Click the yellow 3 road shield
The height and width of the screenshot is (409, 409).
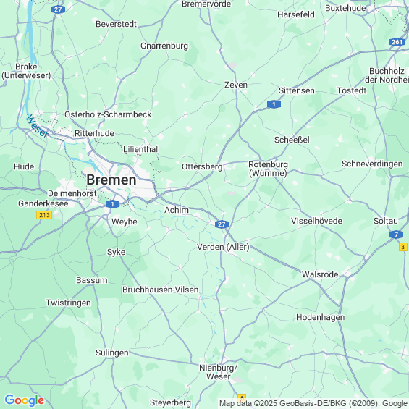[x=403, y=247]
